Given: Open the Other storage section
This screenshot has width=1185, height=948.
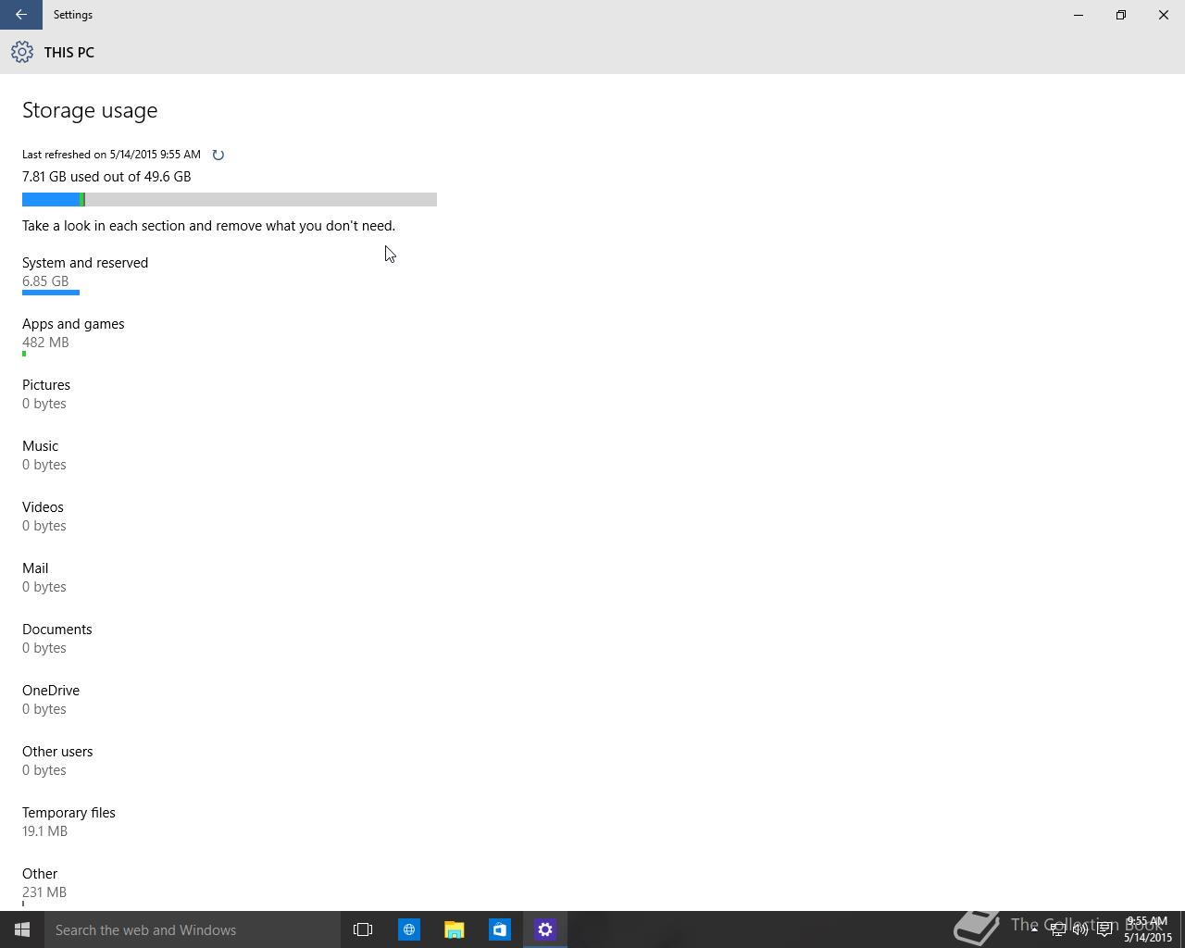Looking at the screenshot, I should 44,885.
